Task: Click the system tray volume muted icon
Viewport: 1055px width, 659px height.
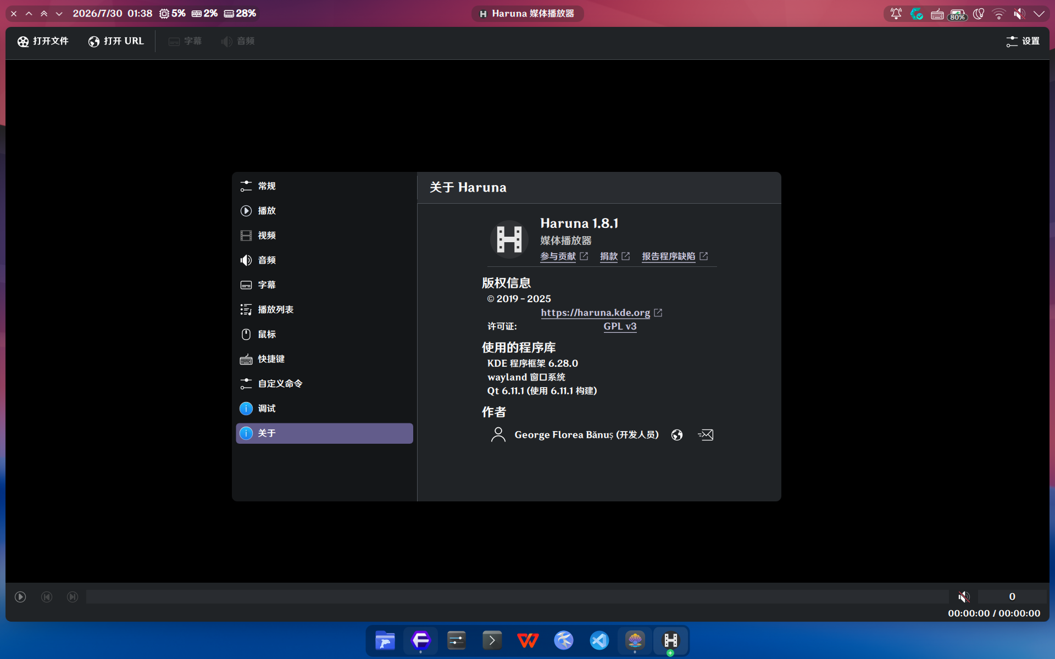Action: pos(1019,14)
